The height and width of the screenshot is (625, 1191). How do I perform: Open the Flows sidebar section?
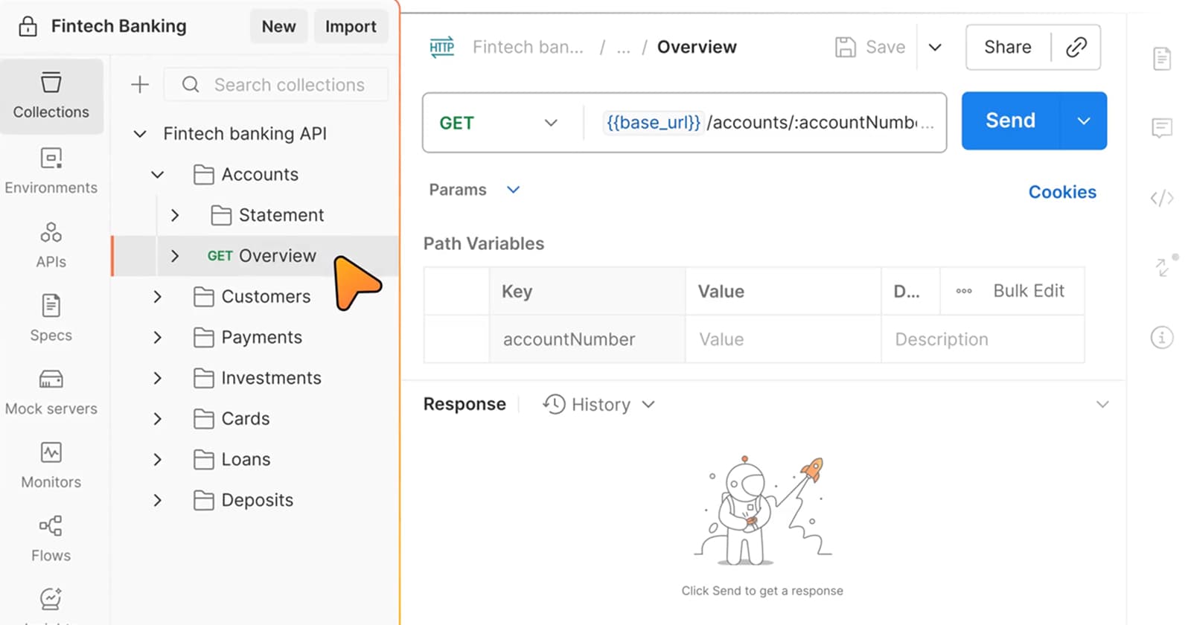[x=51, y=539]
